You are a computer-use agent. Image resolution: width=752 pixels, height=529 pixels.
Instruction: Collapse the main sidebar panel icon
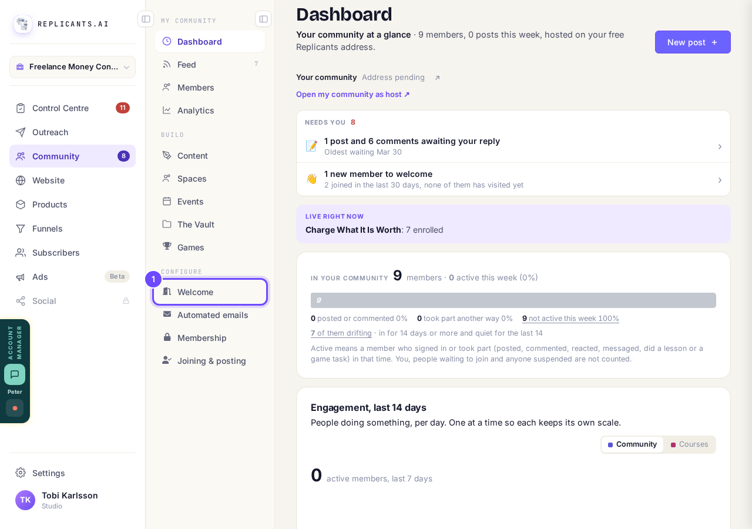[146, 19]
